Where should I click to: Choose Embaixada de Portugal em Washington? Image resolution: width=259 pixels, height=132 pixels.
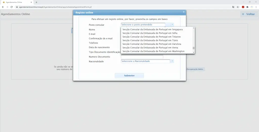pyautogui.click(x=153, y=51)
